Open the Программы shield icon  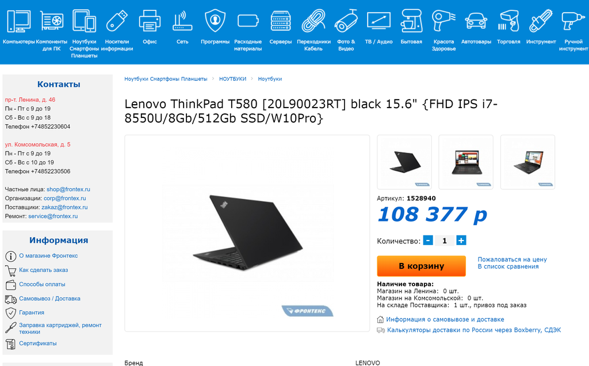[x=215, y=21]
